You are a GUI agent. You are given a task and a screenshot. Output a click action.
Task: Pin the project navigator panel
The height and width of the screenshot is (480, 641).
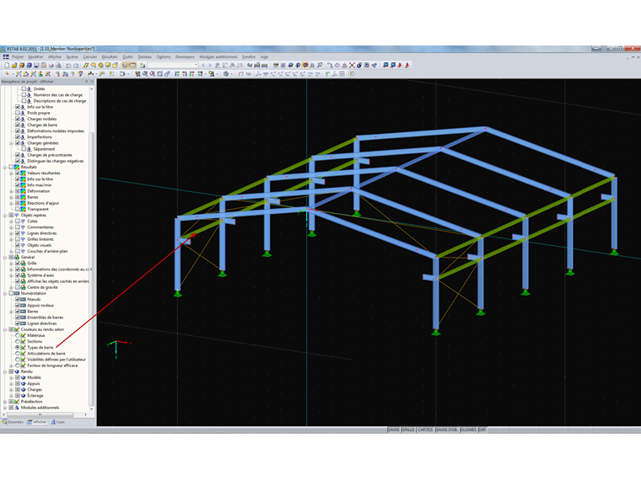point(86,82)
